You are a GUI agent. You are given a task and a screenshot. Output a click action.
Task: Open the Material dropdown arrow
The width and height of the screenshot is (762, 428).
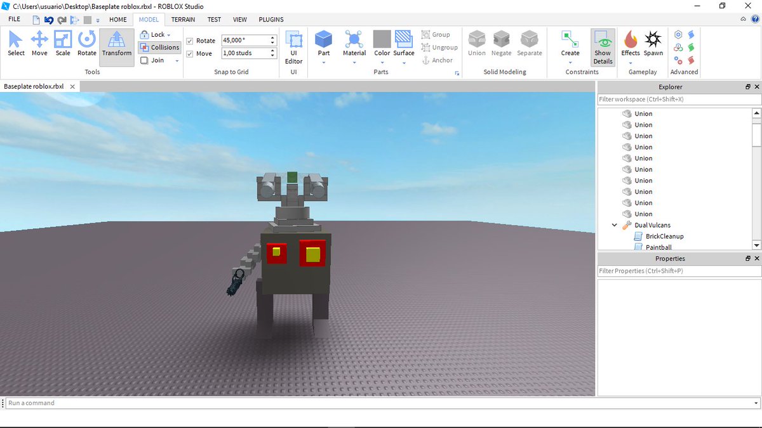tap(354, 62)
